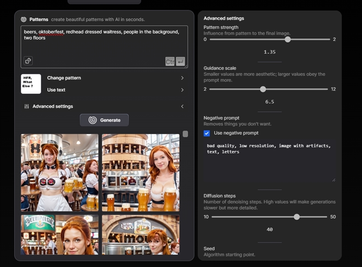This screenshot has height=267, width=362.
Task: Click the results gallery scrollbar handle
Action: point(185,134)
